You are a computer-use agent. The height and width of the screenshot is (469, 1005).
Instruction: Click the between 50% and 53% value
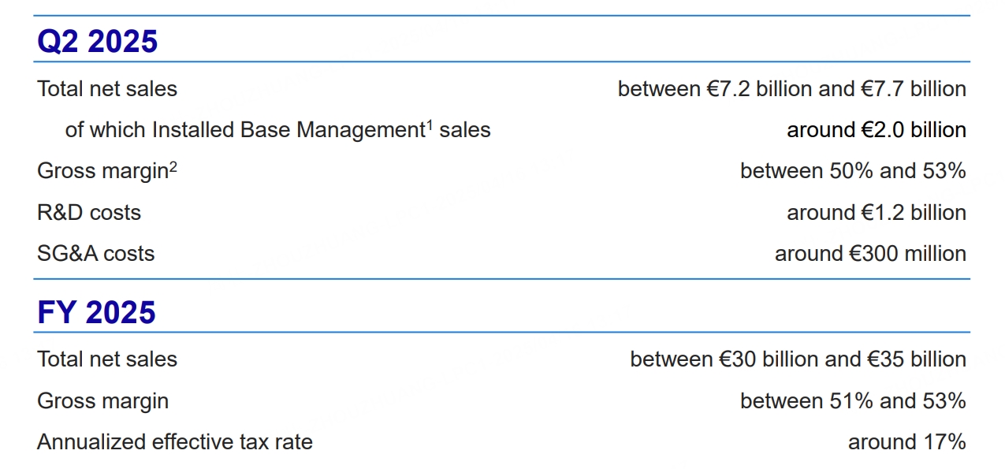click(x=853, y=171)
